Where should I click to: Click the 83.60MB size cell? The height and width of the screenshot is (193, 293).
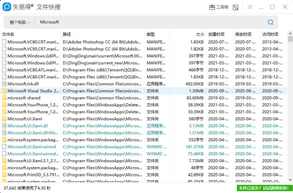195,98
